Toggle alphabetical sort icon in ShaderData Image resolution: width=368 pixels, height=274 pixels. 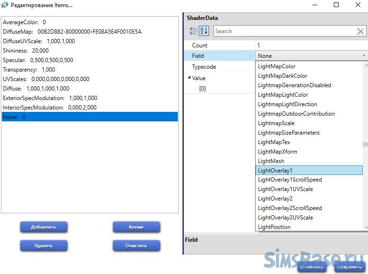[203, 31]
